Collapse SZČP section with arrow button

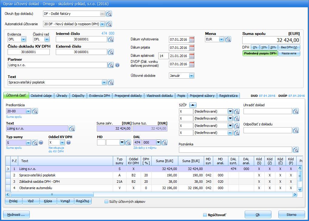click(x=193, y=105)
